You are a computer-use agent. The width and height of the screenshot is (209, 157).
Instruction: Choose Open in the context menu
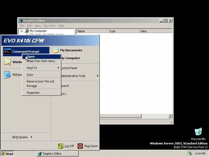(42, 57)
